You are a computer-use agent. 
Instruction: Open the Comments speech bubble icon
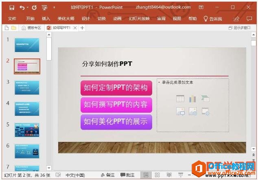coord(249,19)
